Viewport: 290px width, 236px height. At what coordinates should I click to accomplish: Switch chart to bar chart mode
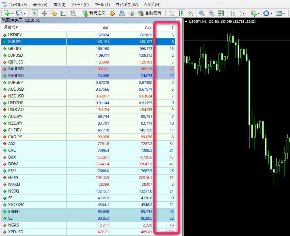pyautogui.click(x=172, y=13)
